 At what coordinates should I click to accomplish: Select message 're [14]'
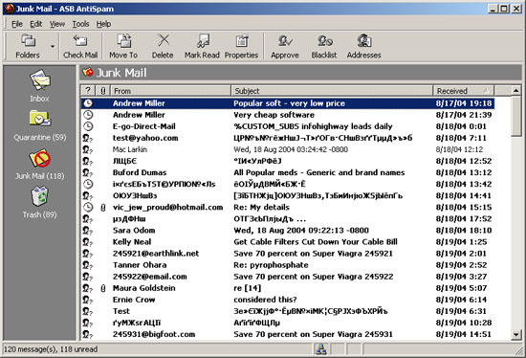tap(288, 288)
